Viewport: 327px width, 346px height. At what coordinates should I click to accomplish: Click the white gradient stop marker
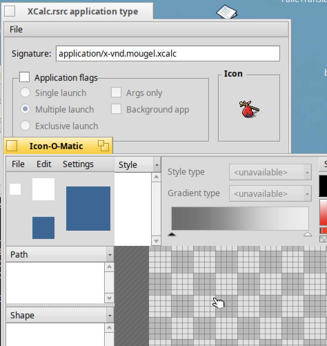tap(307, 235)
